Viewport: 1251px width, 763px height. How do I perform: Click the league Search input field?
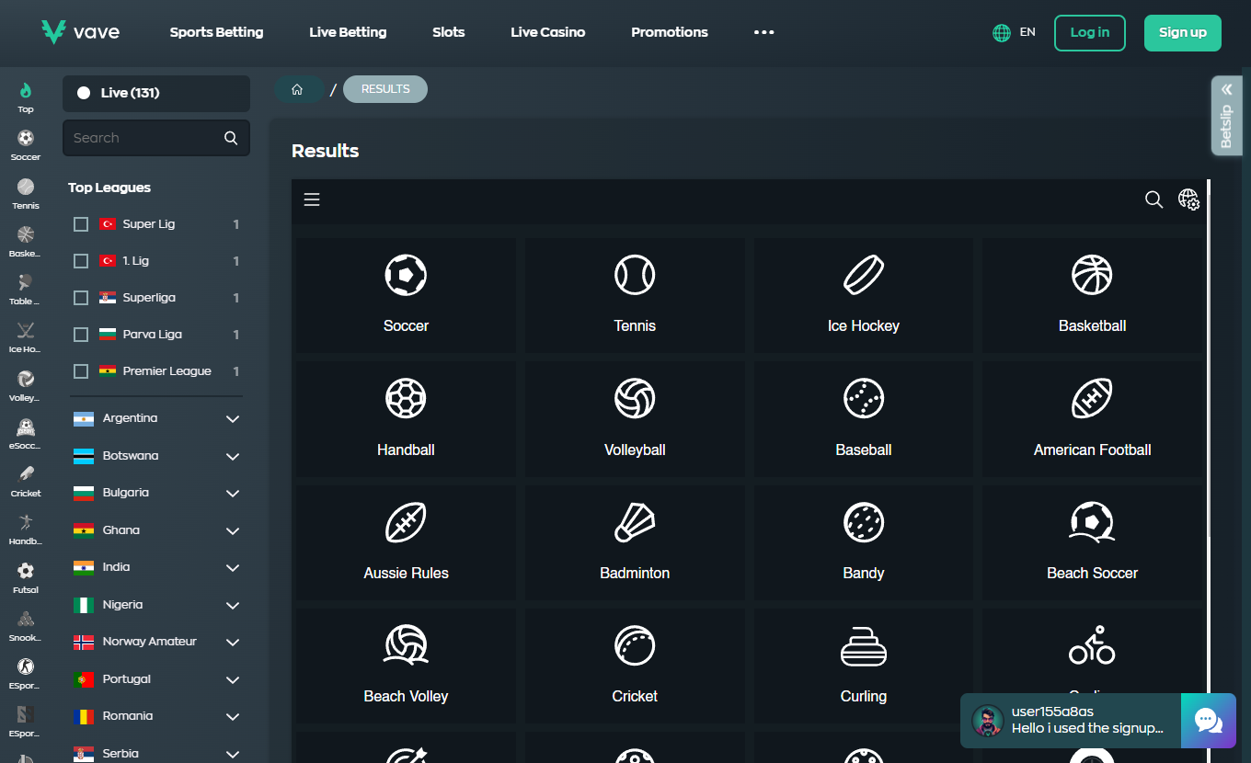tap(156, 138)
